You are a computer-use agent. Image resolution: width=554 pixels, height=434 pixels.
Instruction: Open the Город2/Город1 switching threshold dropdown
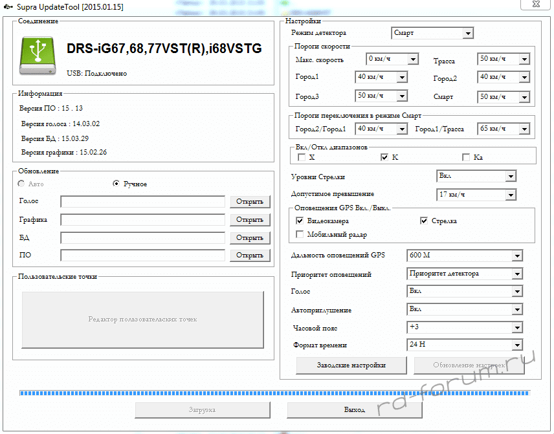[381, 129]
